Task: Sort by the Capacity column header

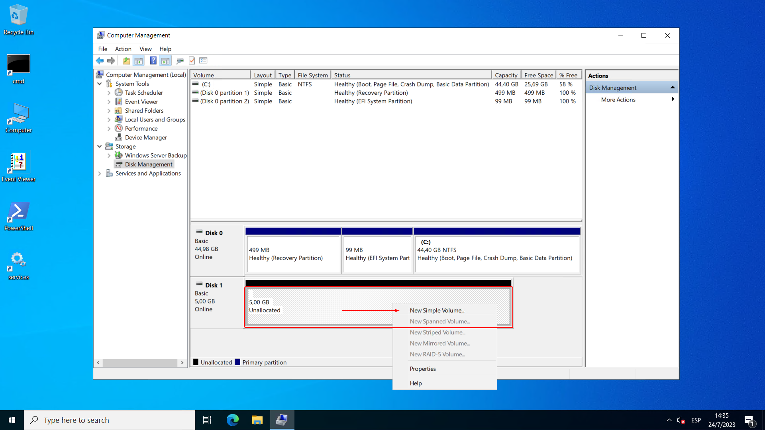Action: point(506,75)
